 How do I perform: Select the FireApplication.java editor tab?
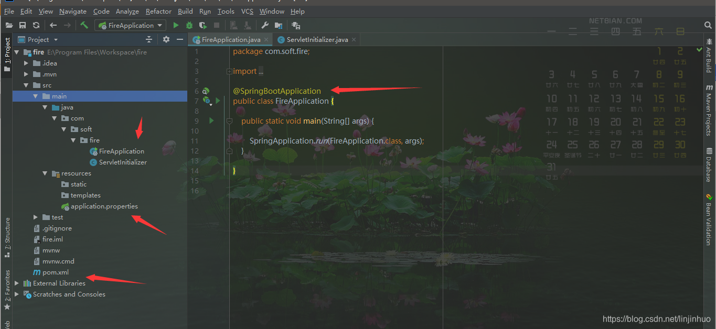pos(231,39)
